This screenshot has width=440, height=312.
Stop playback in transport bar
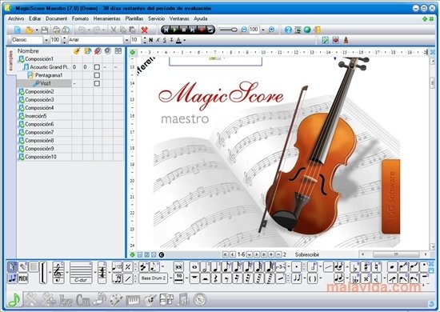click(183, 30)
